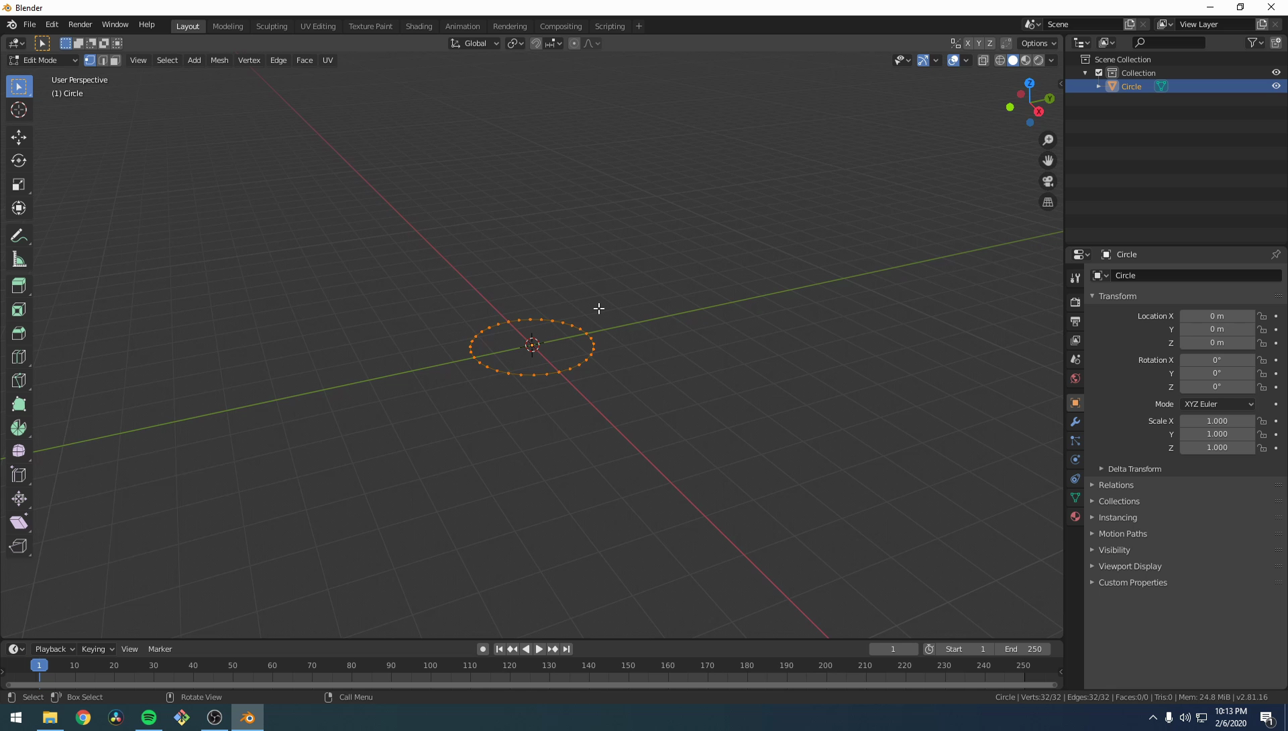Select the Move tool in toolbar
Screen dimensions: 1288x731
[19, 137]
